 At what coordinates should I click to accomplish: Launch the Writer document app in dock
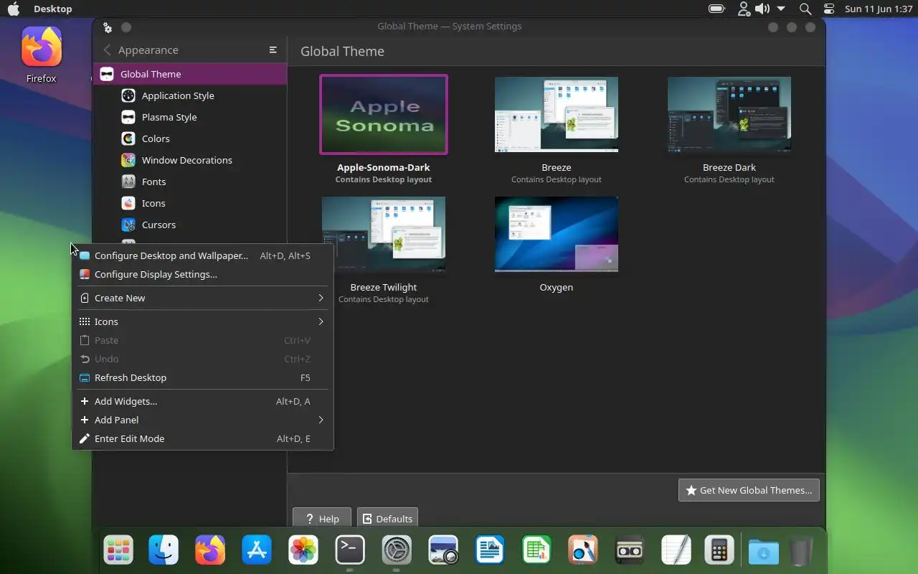click(x=490, y=550)
